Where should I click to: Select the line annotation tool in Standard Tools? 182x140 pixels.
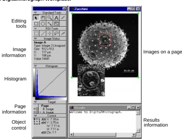click(63, 18)
